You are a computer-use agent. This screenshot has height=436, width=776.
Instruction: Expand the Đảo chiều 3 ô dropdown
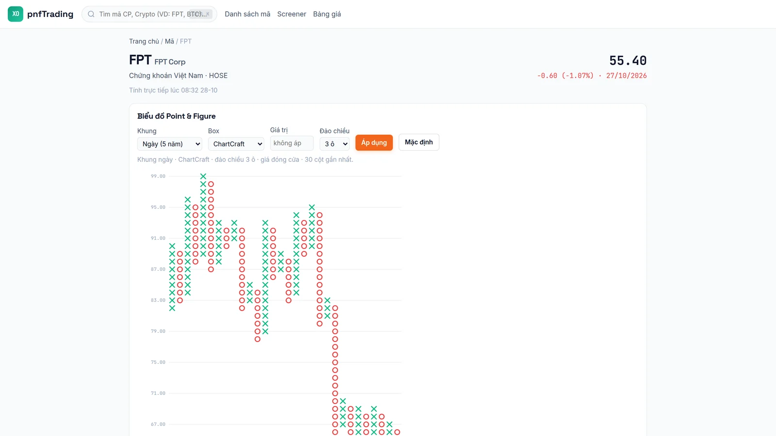tap(335, 144)
